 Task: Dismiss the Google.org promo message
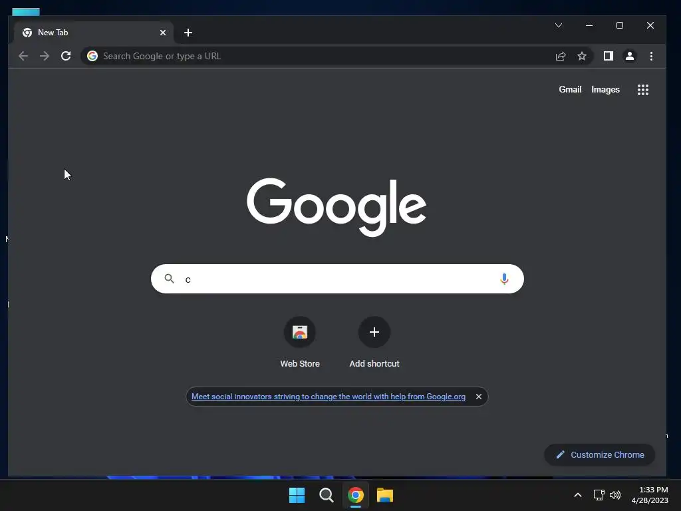point(479,397)
